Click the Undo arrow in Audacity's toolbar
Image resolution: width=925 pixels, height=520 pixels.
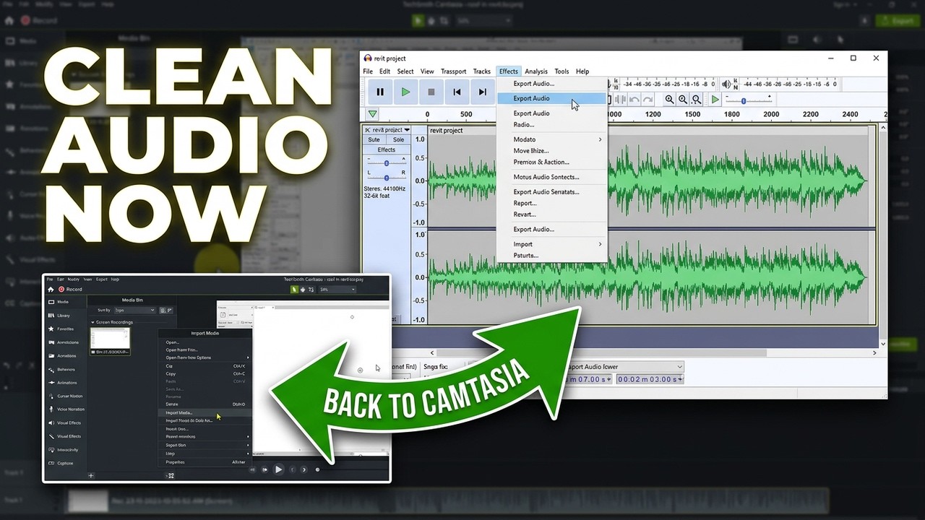click(x=634, y=100)
